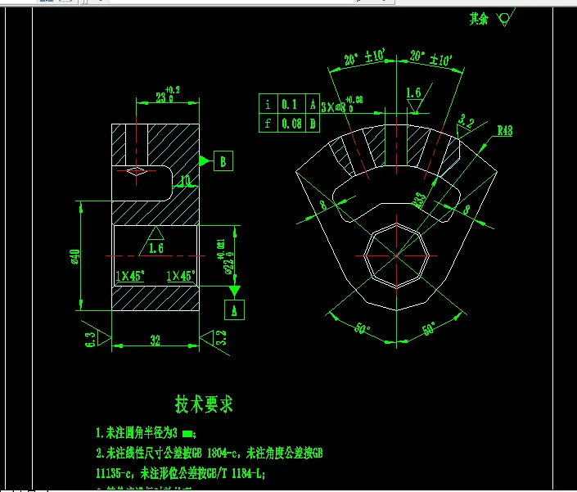Click the 0.1 tolerance value cell
The image size is (577, 492).
pyautogui.click(x=291, y=104)
